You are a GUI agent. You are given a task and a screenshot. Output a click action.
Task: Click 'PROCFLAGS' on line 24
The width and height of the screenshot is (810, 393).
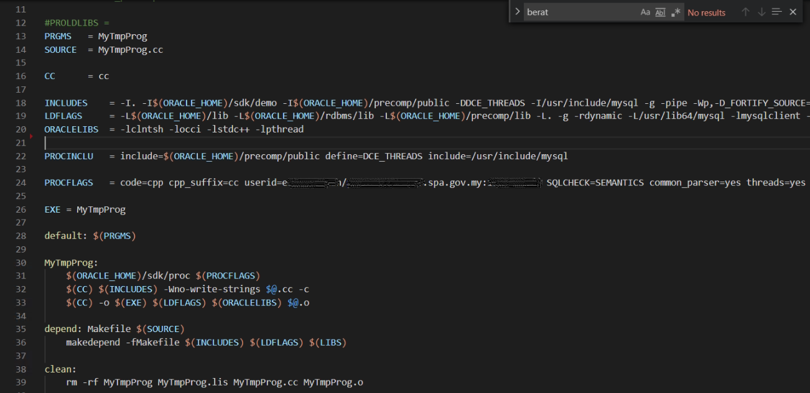point(68,183)
